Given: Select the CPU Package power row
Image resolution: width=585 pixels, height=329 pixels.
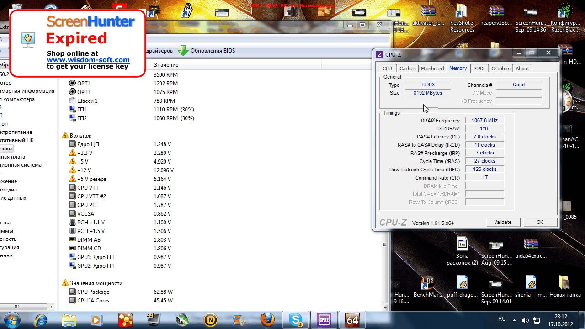Looking at the screenshot, I should [93, 292].
